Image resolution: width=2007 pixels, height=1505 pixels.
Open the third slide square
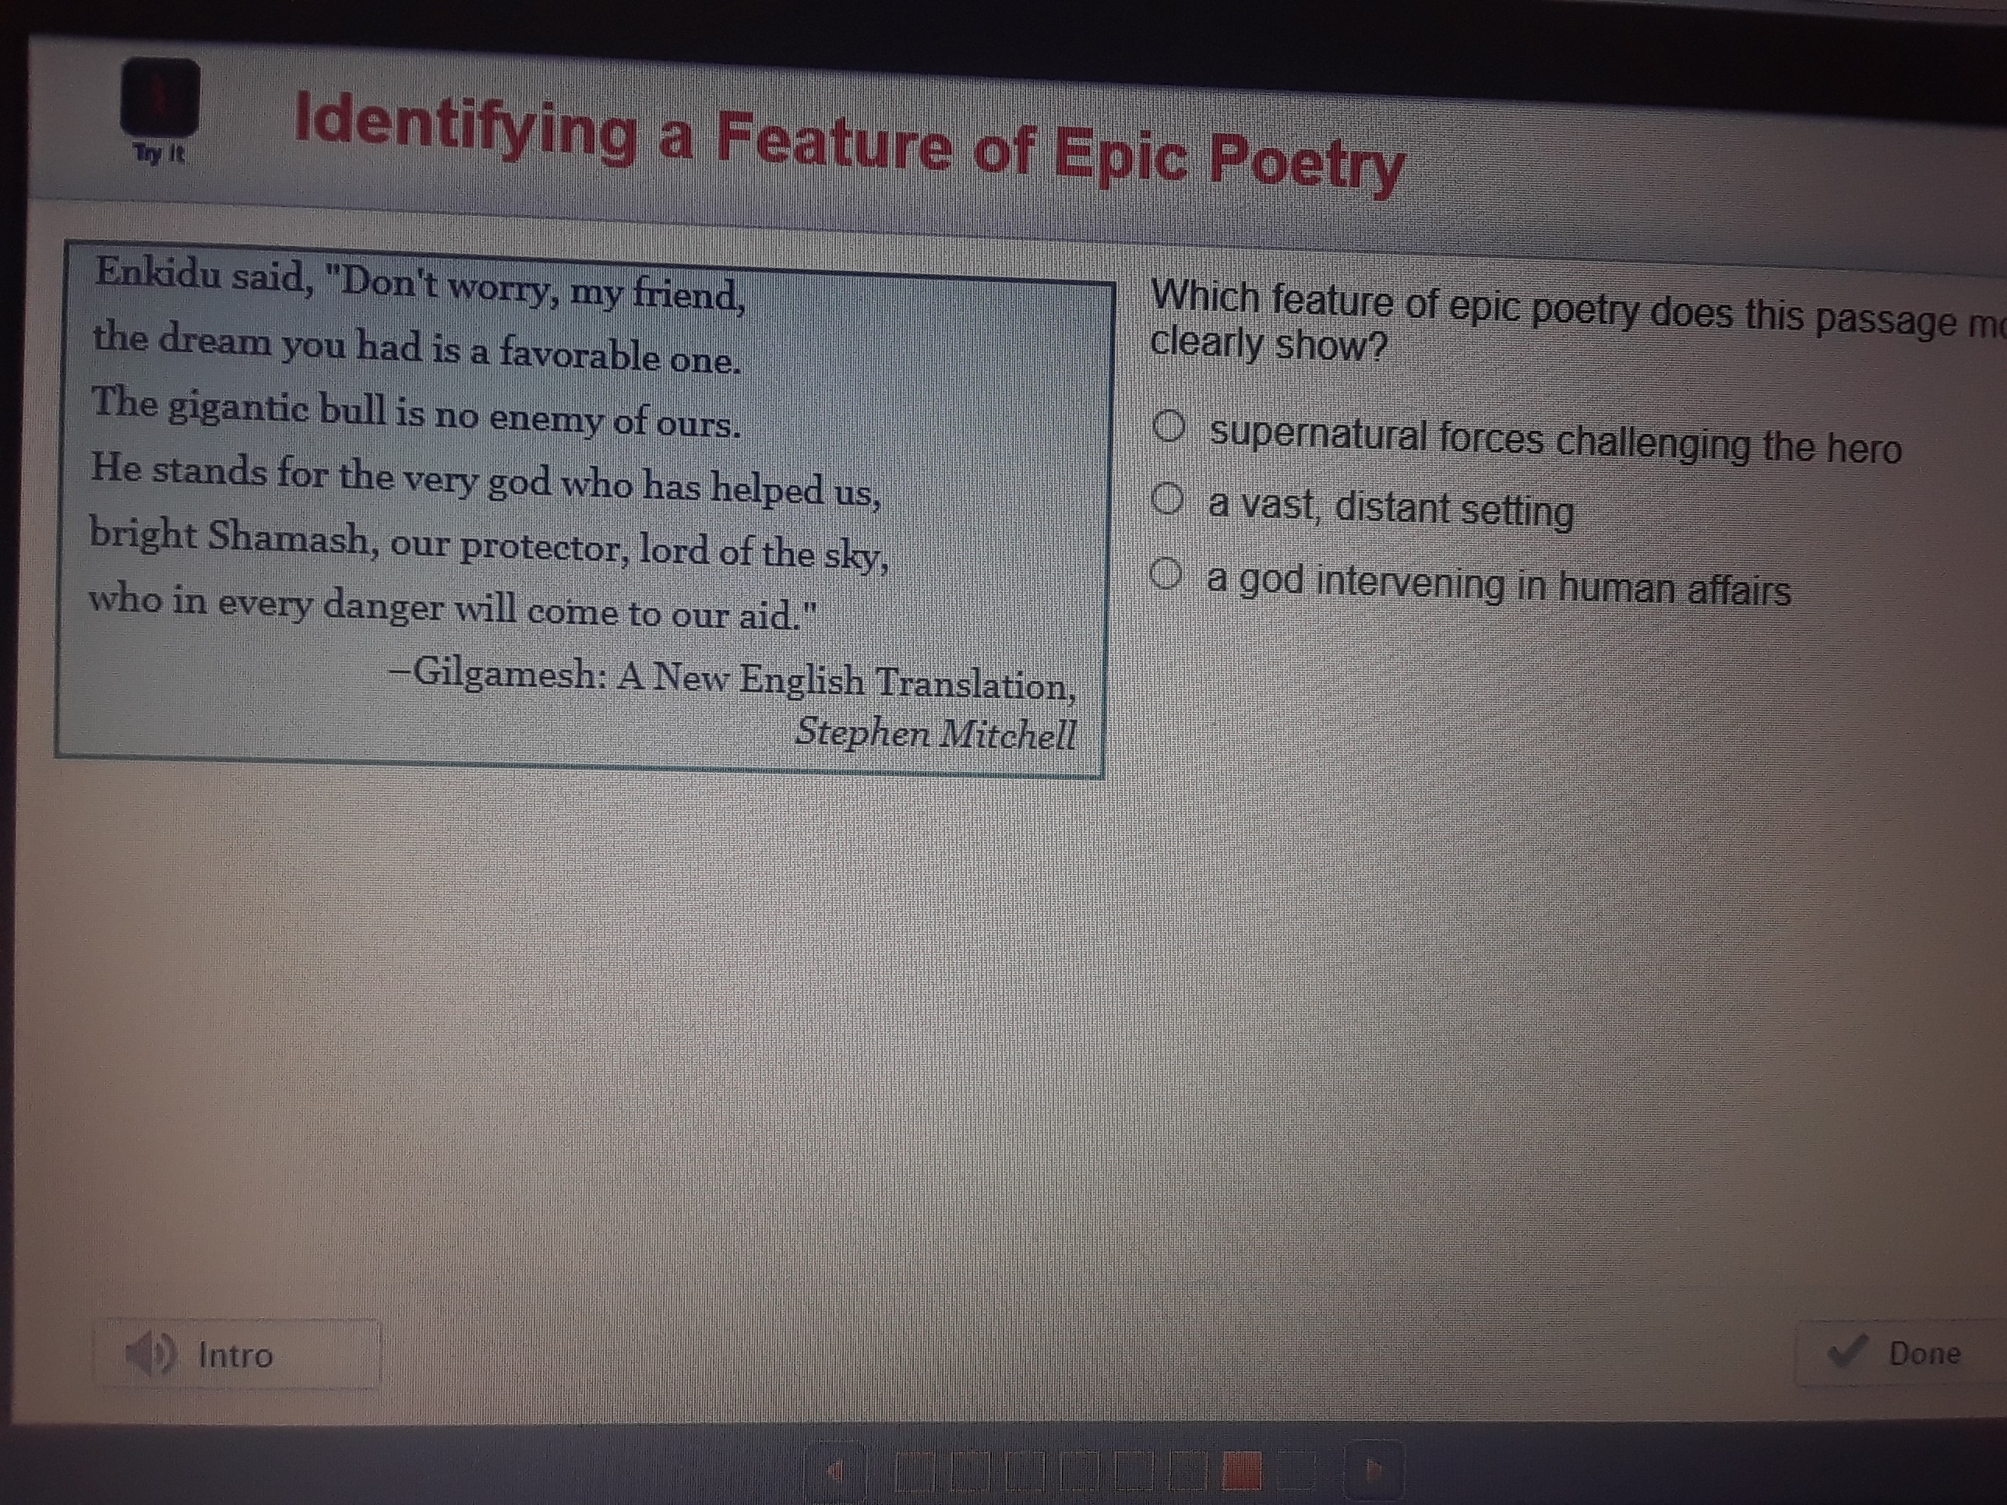coord(1024,1471)
